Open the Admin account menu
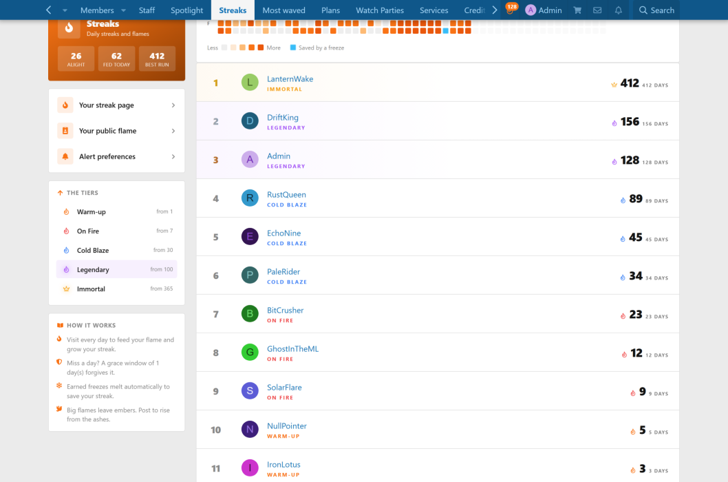The width and height of the screenshot is (728, 482). [544, 10]
